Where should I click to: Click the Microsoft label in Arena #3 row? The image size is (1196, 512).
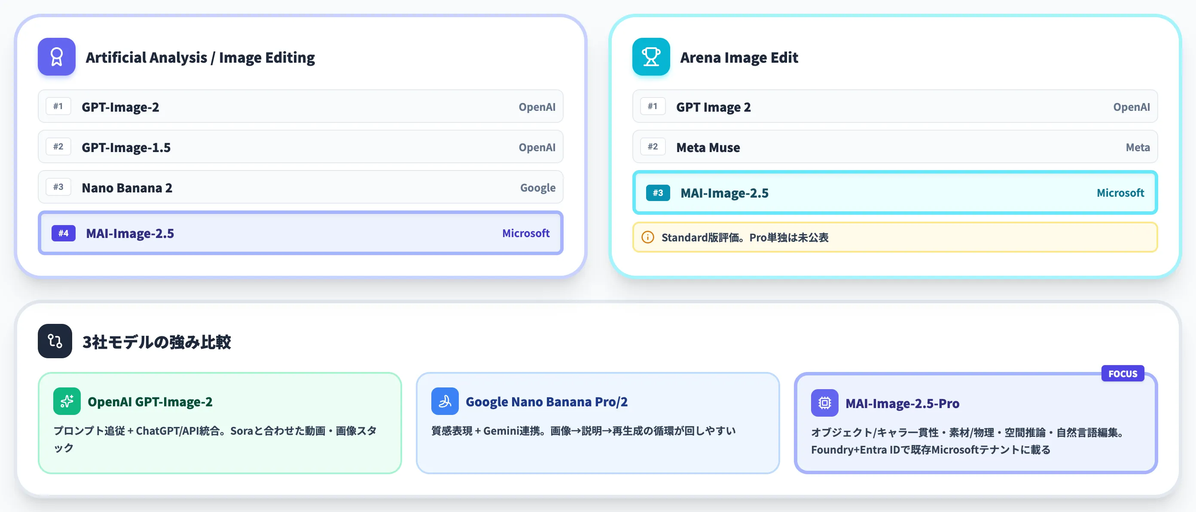(1120, 192)
